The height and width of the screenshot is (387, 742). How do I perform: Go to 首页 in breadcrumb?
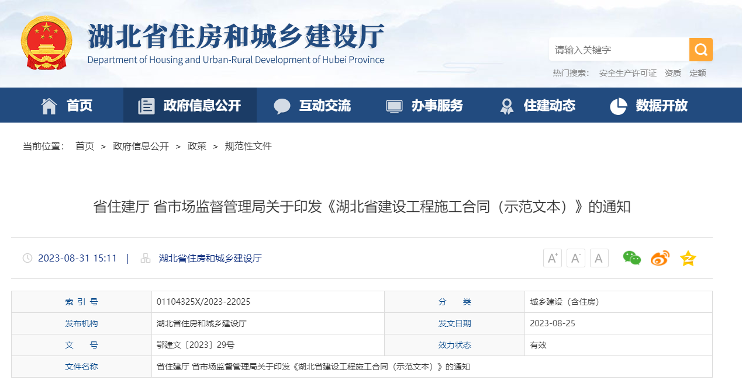point(85,146)
